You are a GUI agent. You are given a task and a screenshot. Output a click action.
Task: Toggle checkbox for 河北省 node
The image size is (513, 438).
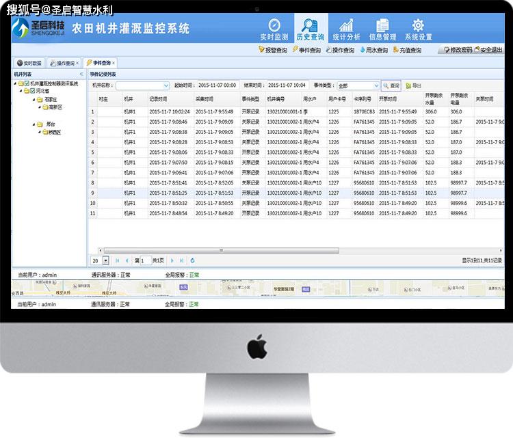click(x=33, y=91)
